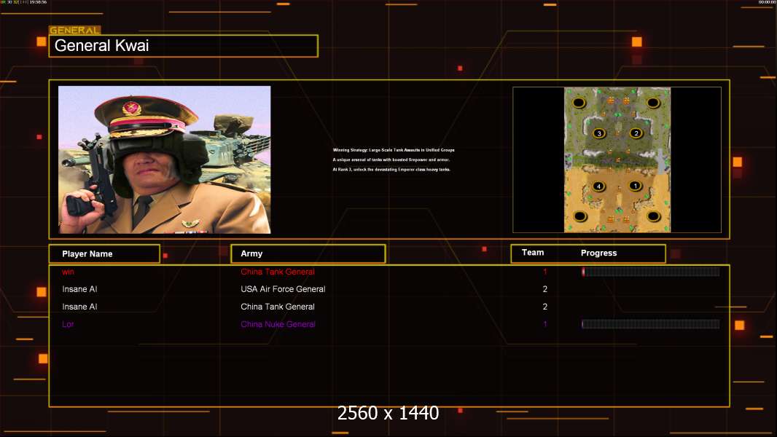The width and height of the screenshot is (777, 437).
Task: Choose start position marker 4 on map
Action: [599, 186]
